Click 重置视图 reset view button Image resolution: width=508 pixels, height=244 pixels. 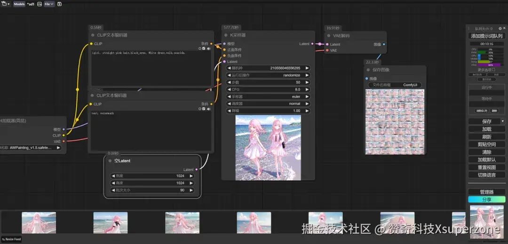487,167
